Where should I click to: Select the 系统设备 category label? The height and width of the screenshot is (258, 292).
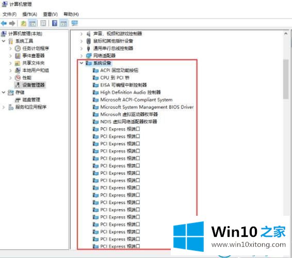pyautogui.click(x=102, y=63)
